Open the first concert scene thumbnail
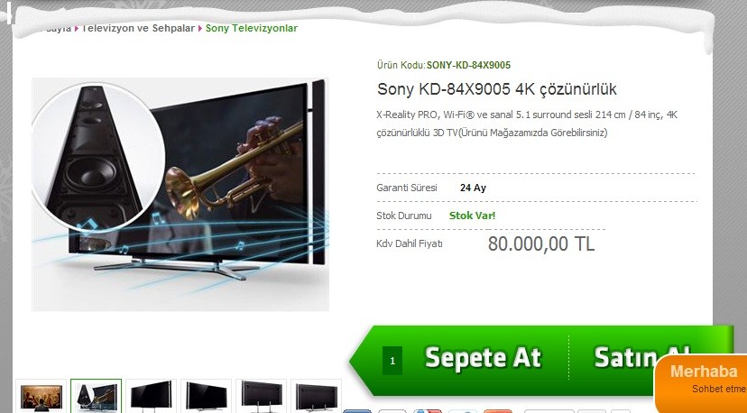 41,397
